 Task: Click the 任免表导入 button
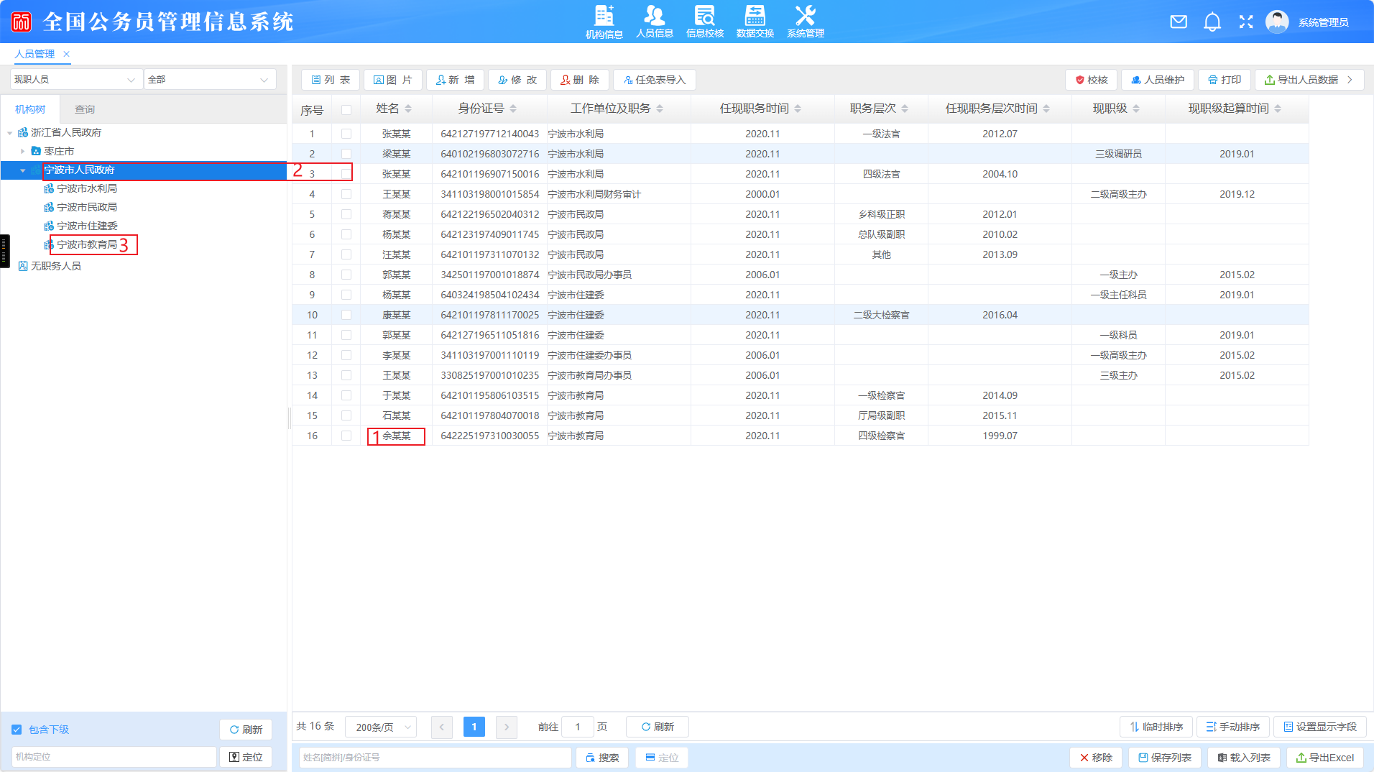point(655,80)
